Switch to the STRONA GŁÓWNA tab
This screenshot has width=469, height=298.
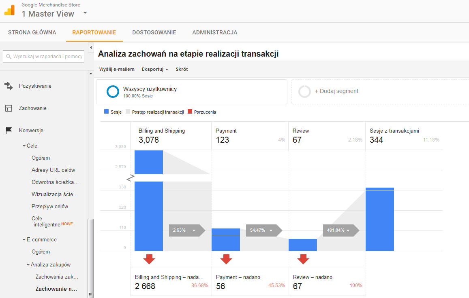pos(32,32)
